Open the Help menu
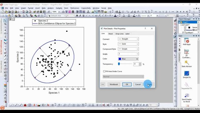 110,8
